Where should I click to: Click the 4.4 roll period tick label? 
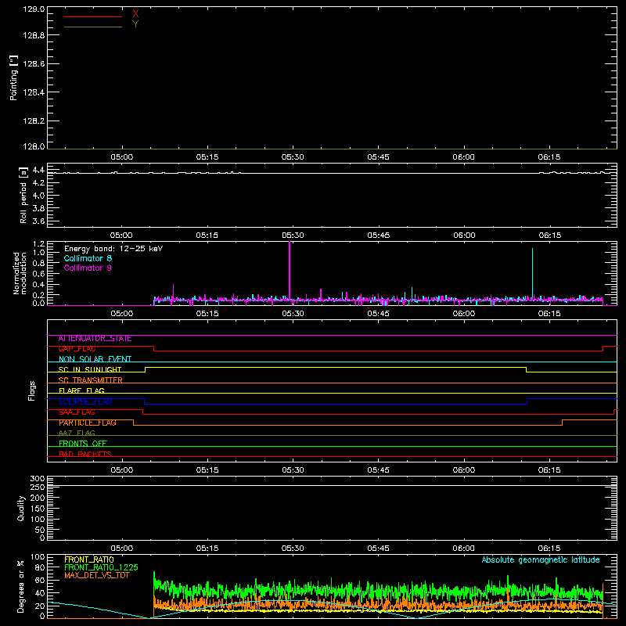tap(38, 171)
